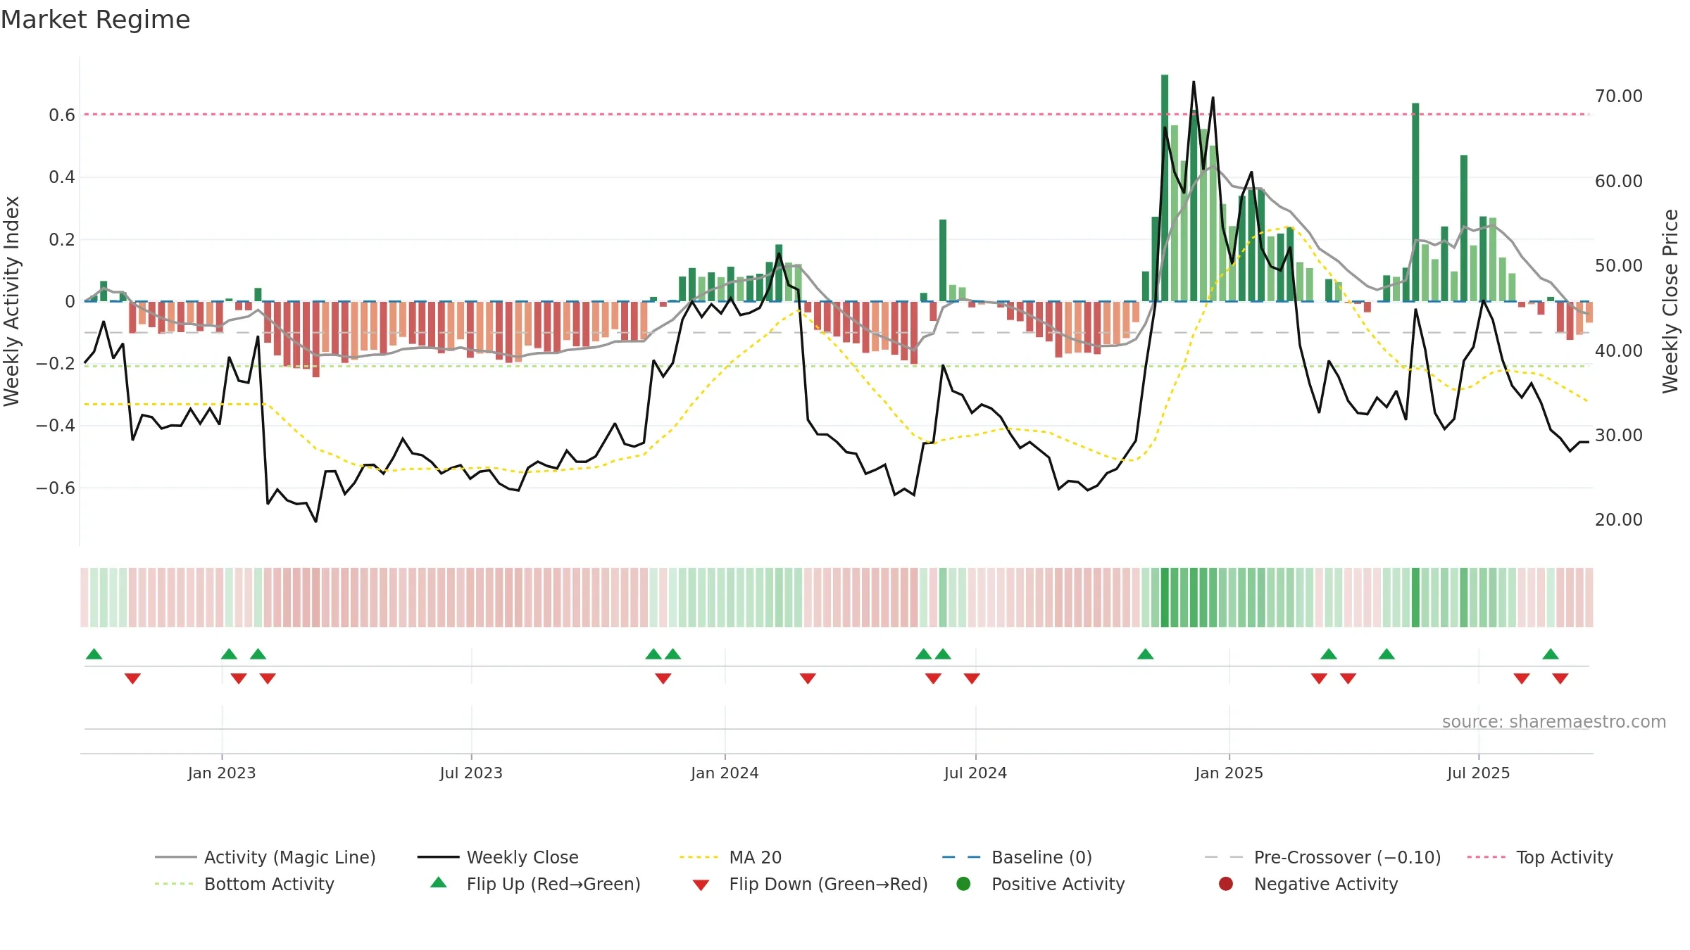
Task: Click the Jul 2025 axis label
Action: point(1479,773)
